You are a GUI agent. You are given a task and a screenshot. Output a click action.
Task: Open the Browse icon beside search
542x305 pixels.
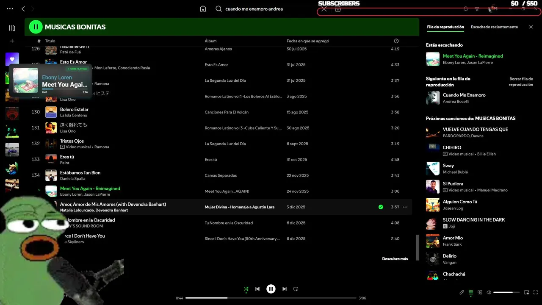pos(337,9)
